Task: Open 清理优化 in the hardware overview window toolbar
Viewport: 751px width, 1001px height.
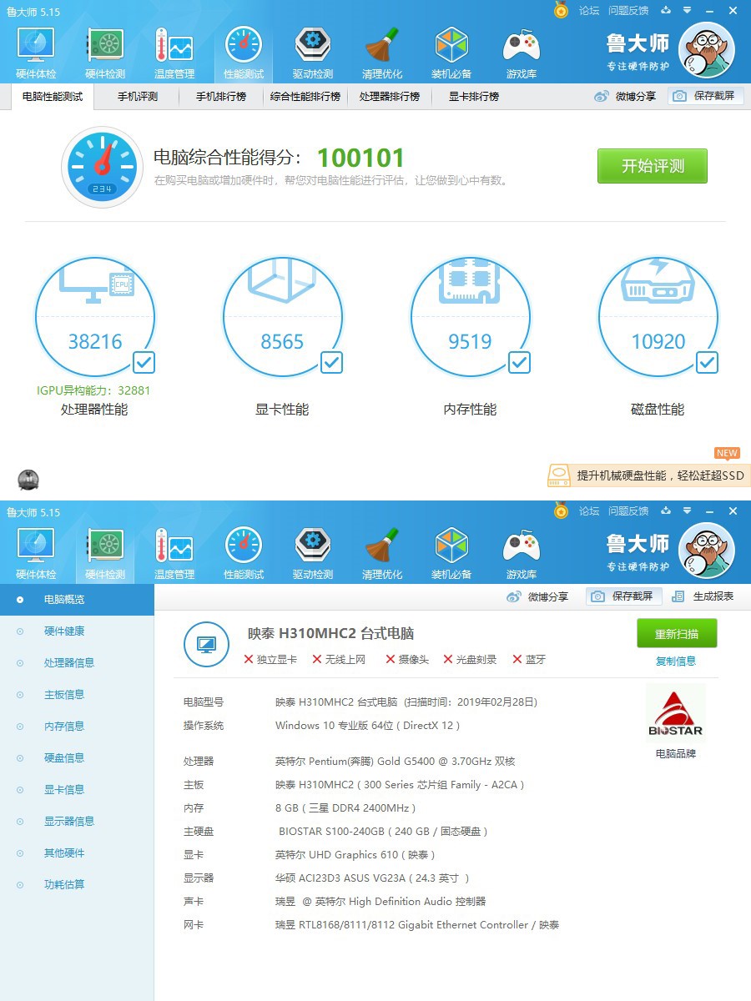Action: [x=382, y=555]
